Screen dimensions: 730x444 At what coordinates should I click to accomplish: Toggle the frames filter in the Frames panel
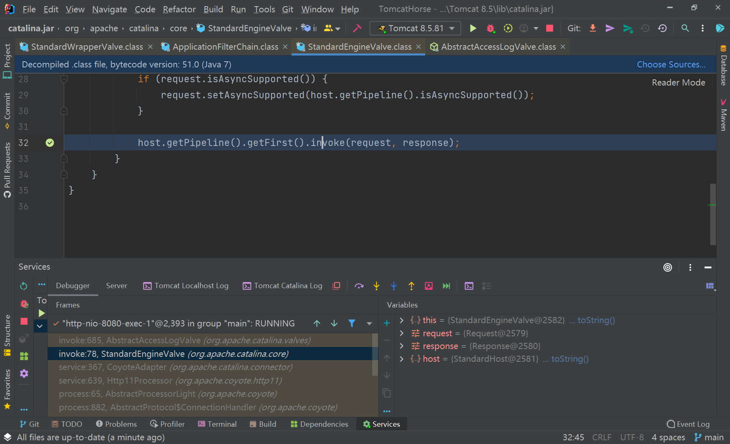pos(352,324)
